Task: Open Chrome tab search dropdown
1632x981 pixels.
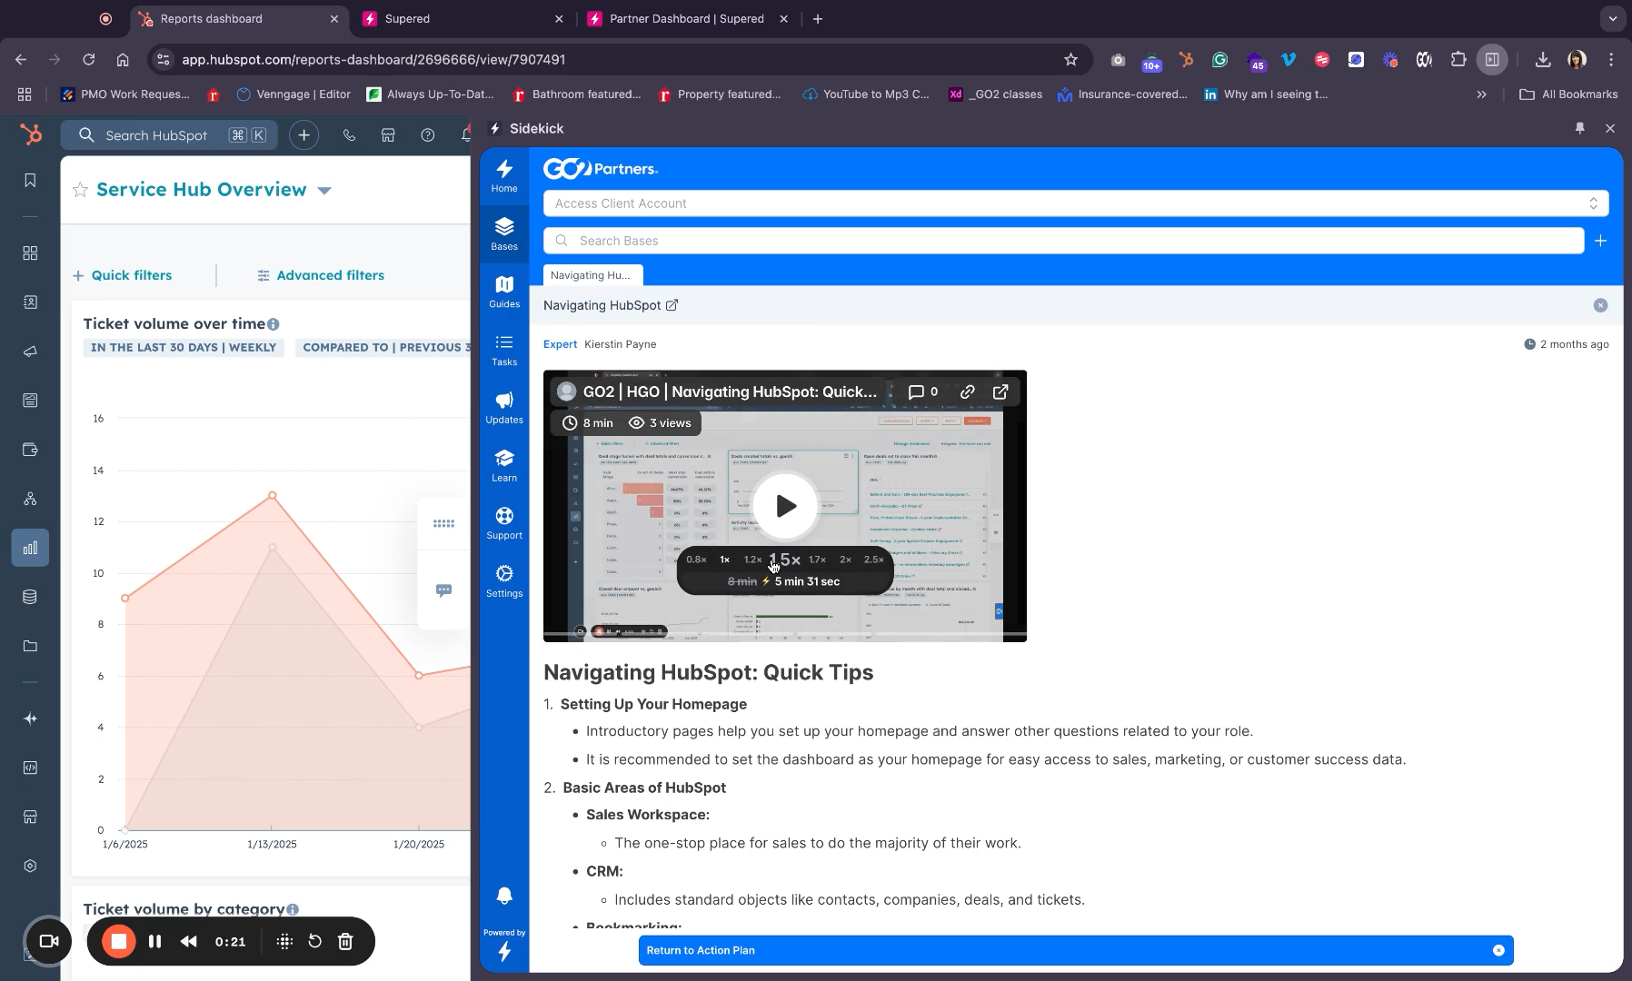Action: coord(1613,18)
